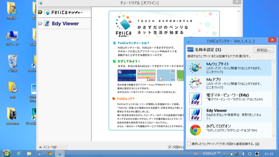Collapse the FeliCaランチャー sidebar arrow
The image size is (279, 157).
40,12
